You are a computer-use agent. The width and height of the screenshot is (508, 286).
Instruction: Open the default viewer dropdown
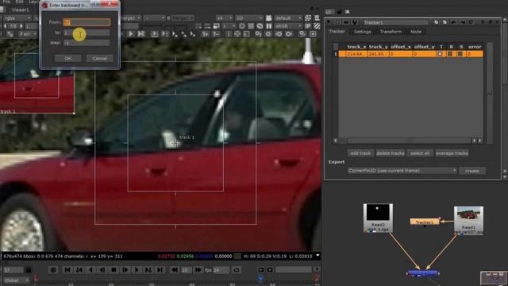pyautogui.click(x=287, y=18)
